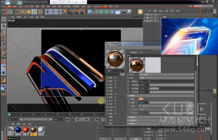Toggle X axis lock button
Screen dimensions: 218x140
48,12
